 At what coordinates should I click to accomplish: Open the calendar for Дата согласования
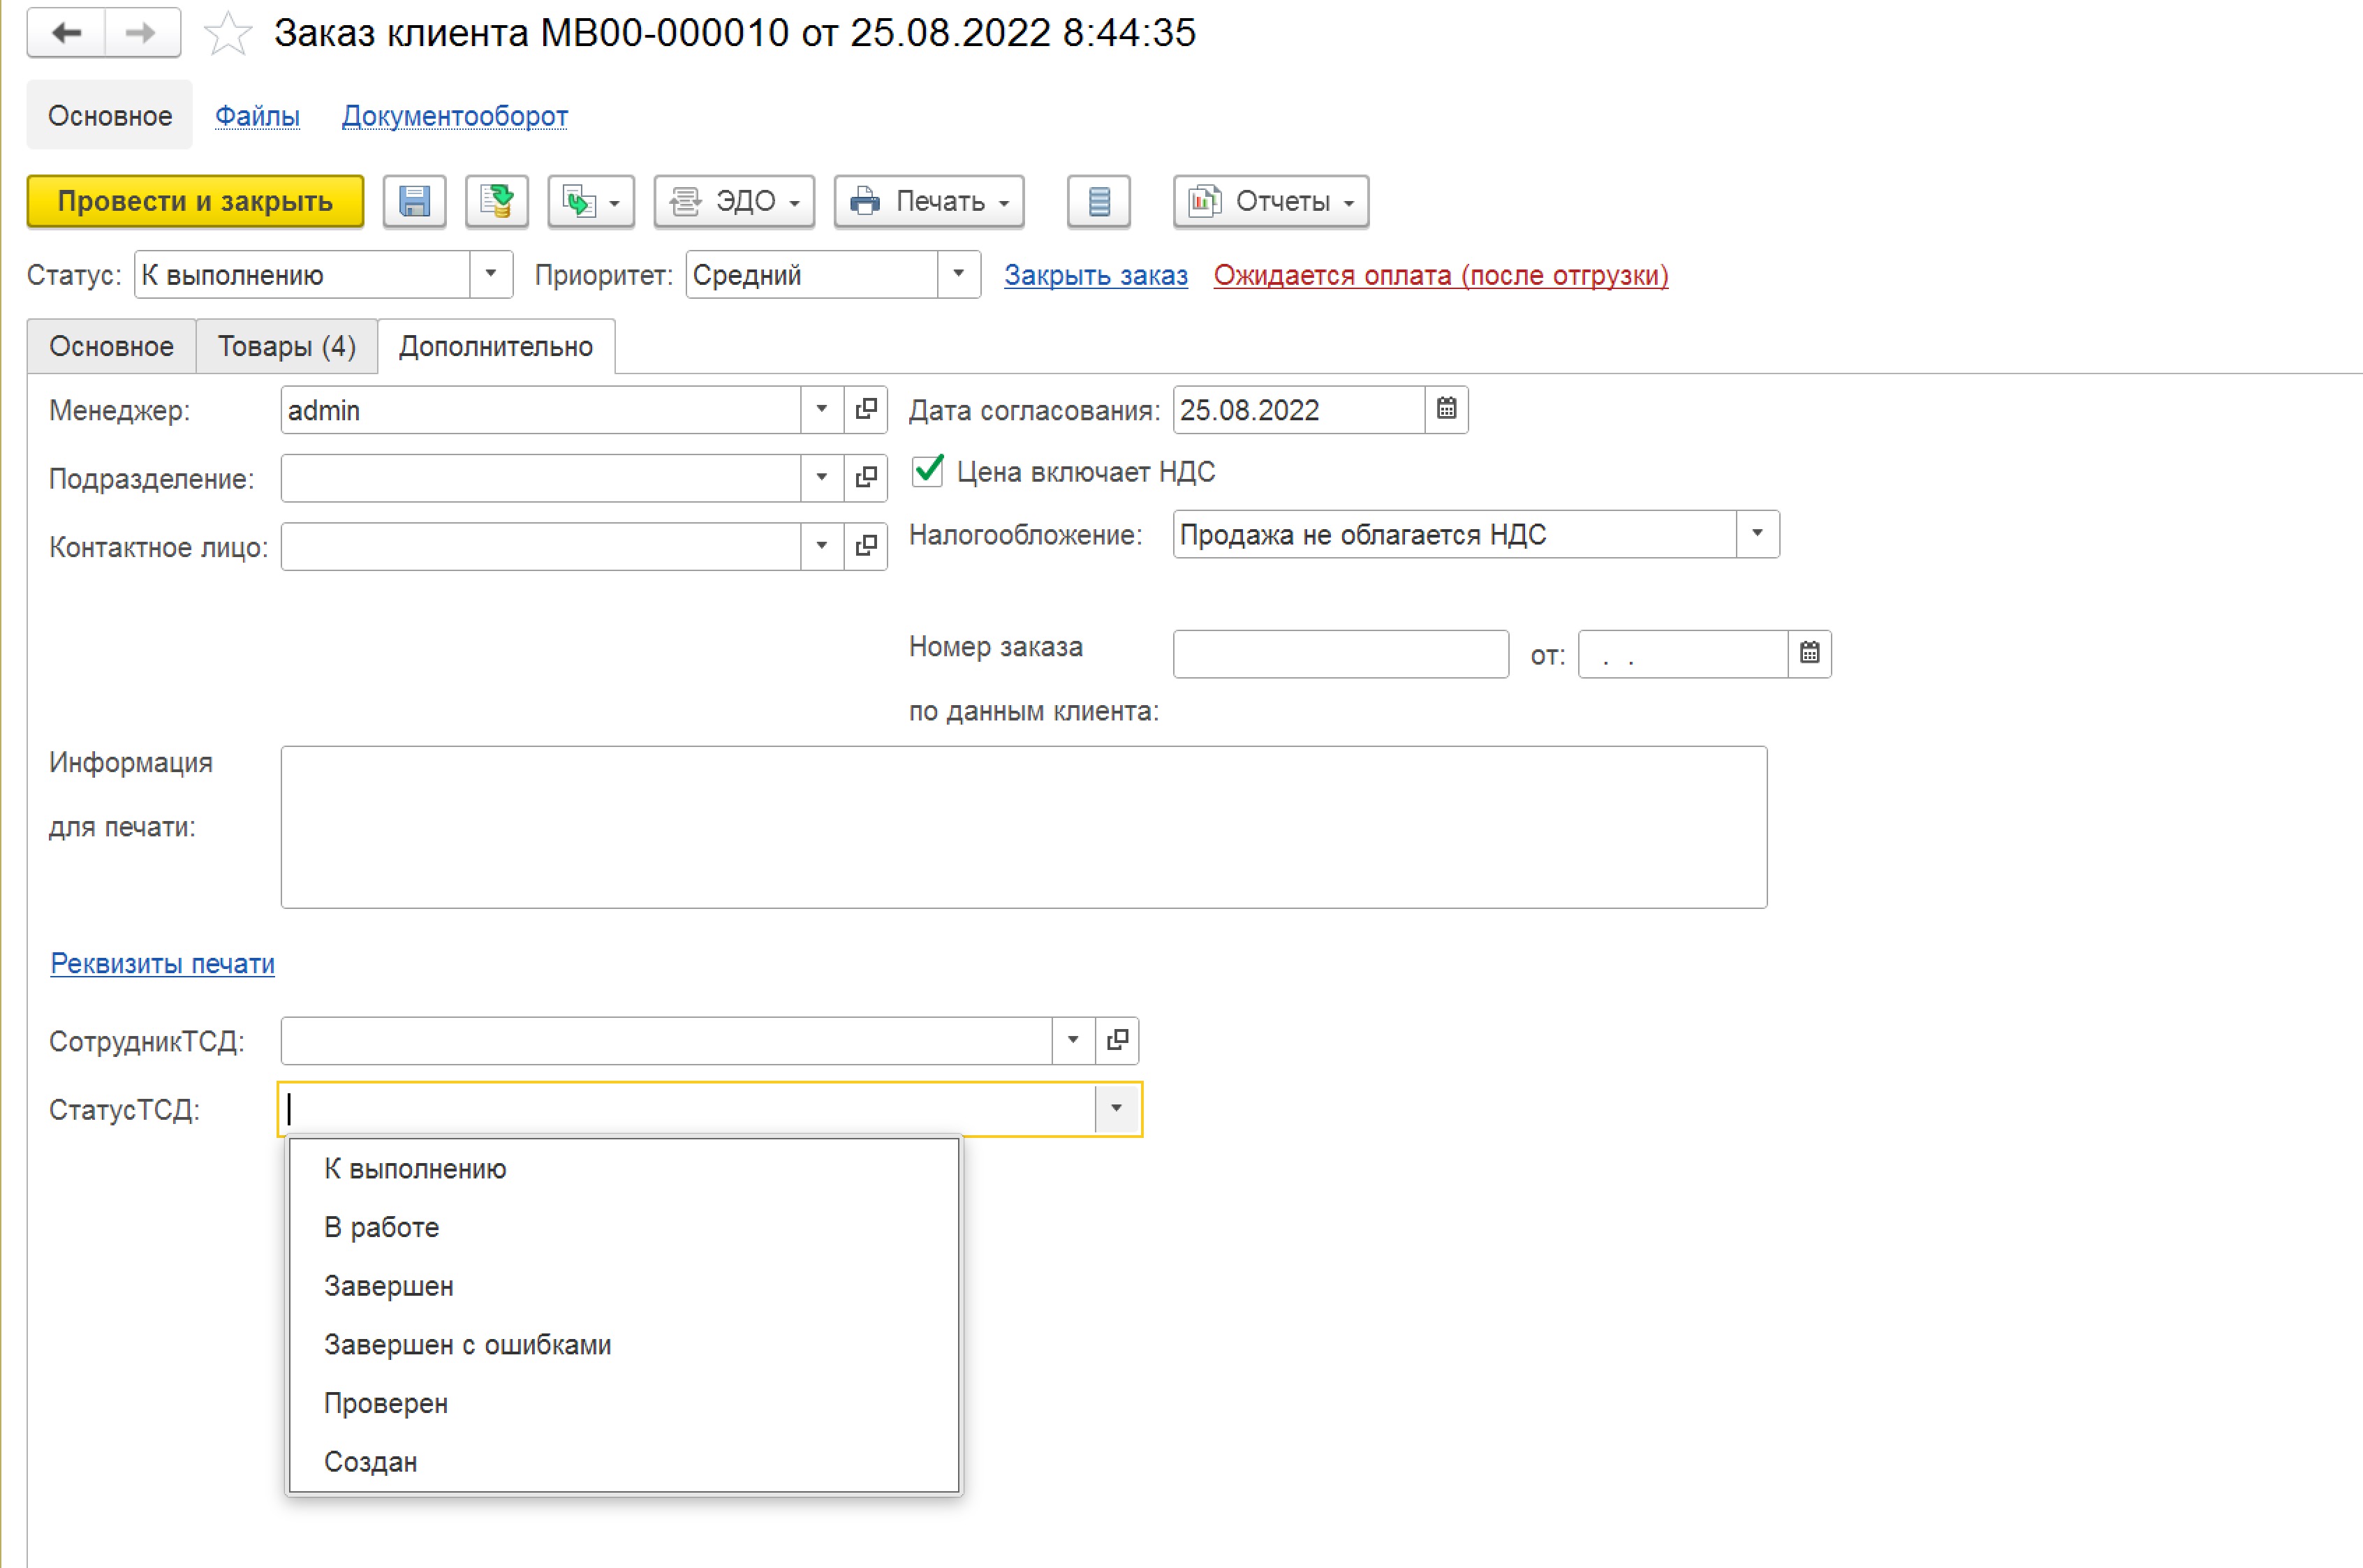tap(1446, 409)
